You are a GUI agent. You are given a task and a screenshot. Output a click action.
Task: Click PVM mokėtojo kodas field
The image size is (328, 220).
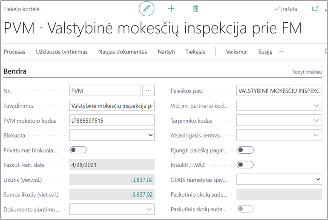point(112,120)
